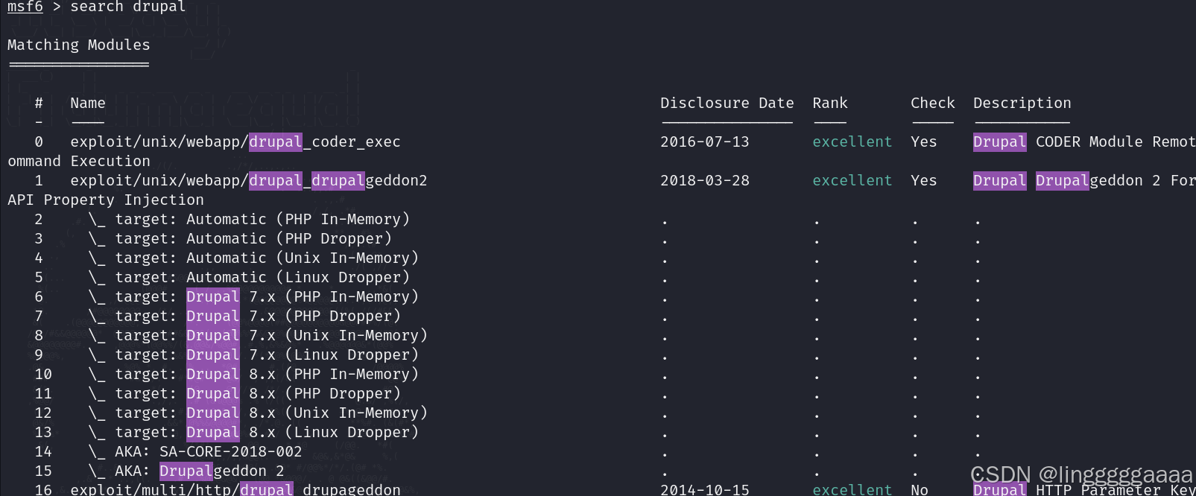Click the 'Check' column header

(933, 104)
